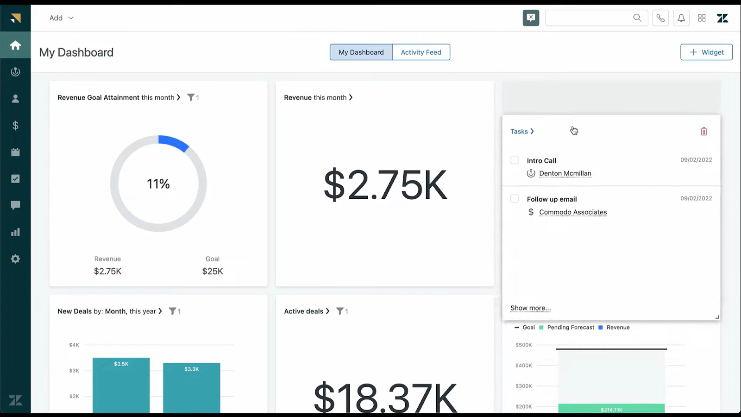
Task: Open Deals dollar icon in sidebar
Action: pyautogui.click(x=15, y=126)
